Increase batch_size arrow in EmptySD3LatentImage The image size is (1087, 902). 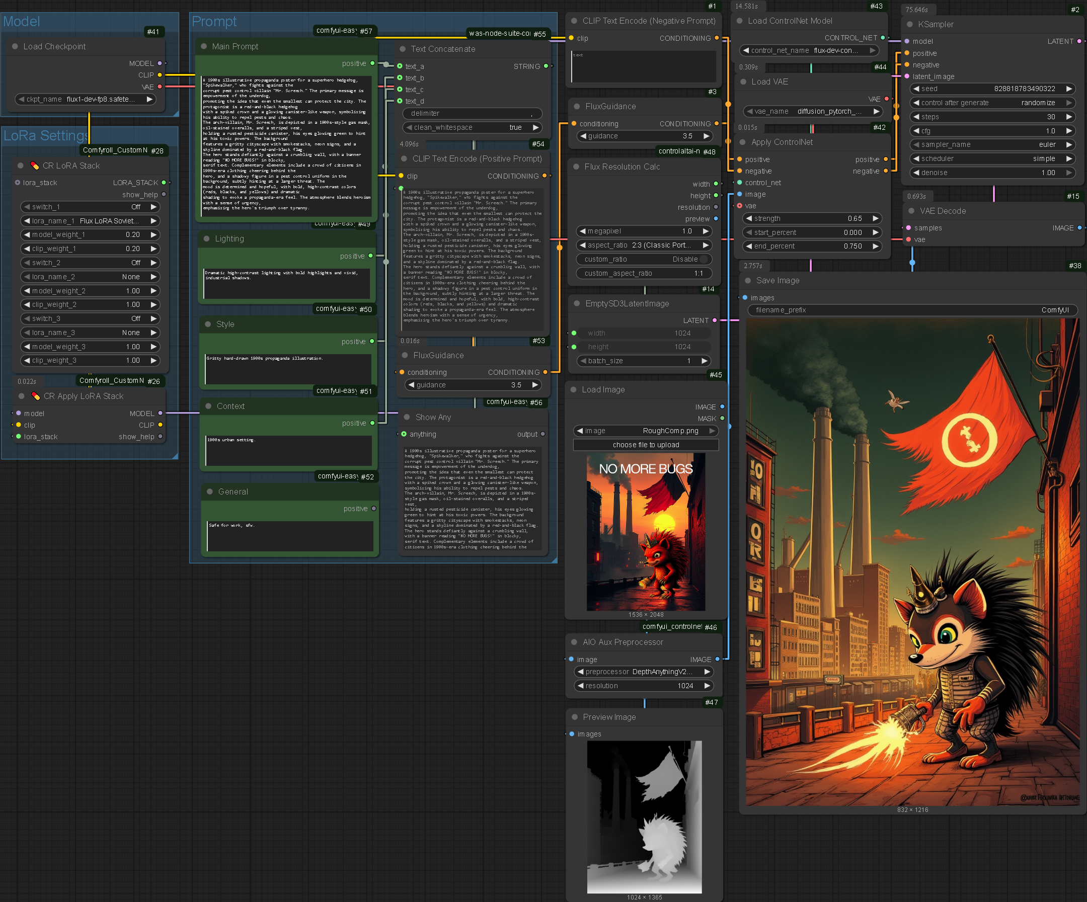(704, 361)
